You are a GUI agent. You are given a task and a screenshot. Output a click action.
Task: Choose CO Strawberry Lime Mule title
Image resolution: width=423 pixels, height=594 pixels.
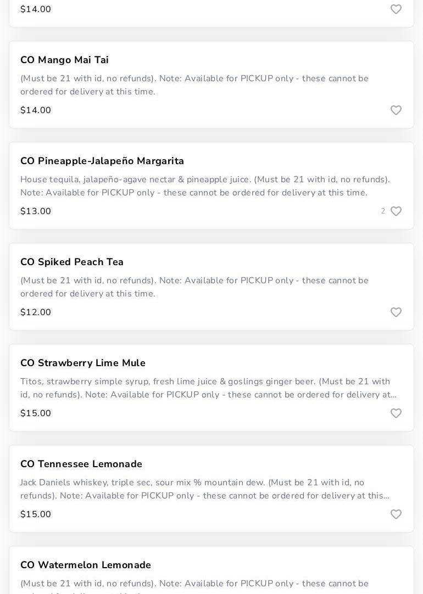coord(83,363)
